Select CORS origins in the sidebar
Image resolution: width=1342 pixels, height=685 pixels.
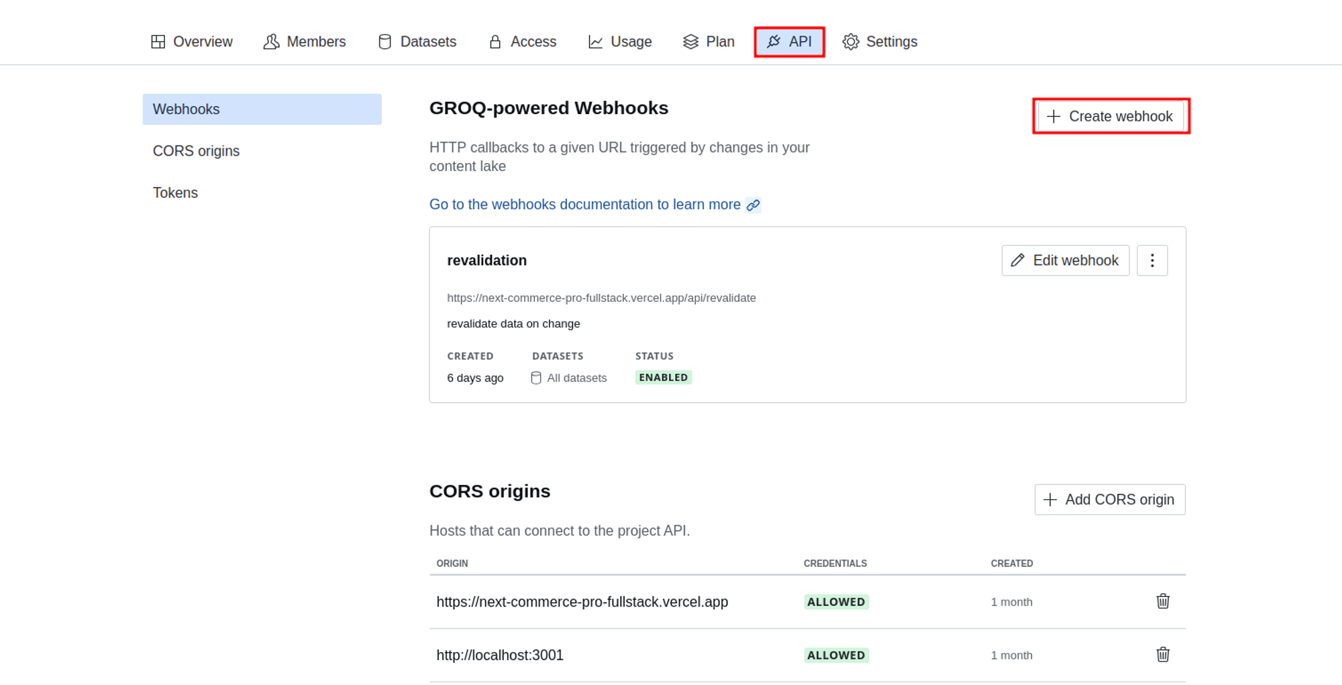coord(196,151)
